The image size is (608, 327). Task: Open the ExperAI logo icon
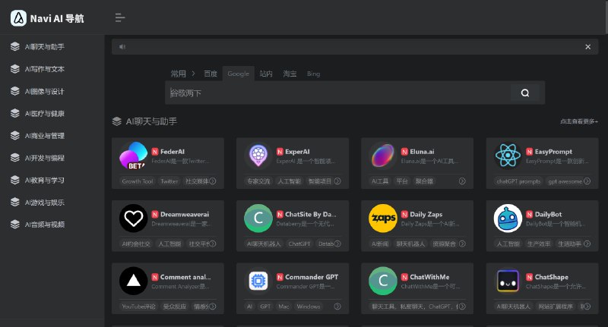[x=258, y=156]
